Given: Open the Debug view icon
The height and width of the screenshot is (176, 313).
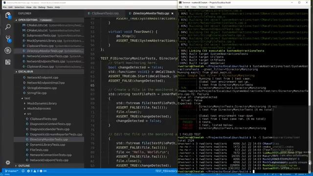Looking at the screenshot, I should tap(8, 50).
